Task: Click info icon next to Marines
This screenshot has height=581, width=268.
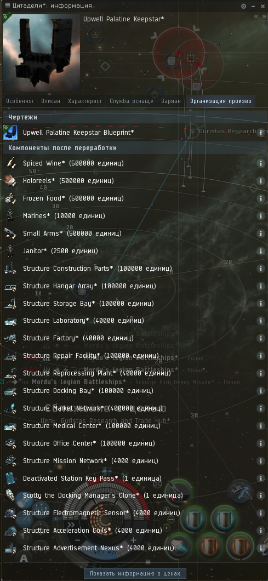Action: [x=260, y=216]
